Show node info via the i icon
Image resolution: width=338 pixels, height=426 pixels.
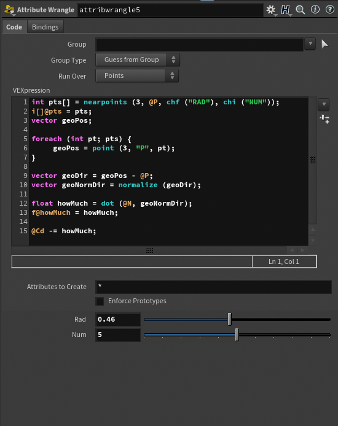pyautogui.click(x=315, y=10)
